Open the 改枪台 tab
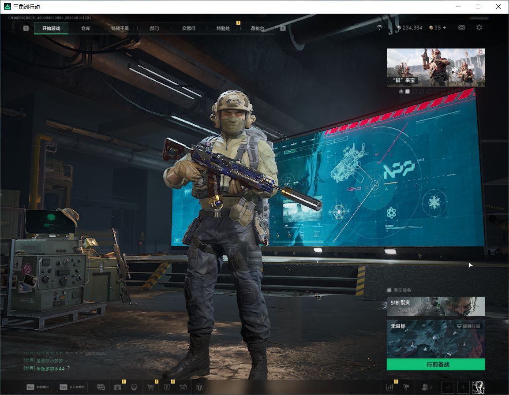509x395 pixels. 258,28
